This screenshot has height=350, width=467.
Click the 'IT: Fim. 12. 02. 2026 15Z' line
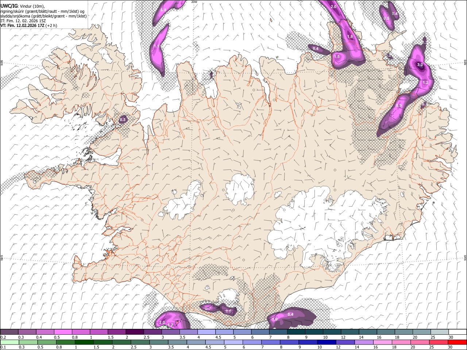pos(23,21)
